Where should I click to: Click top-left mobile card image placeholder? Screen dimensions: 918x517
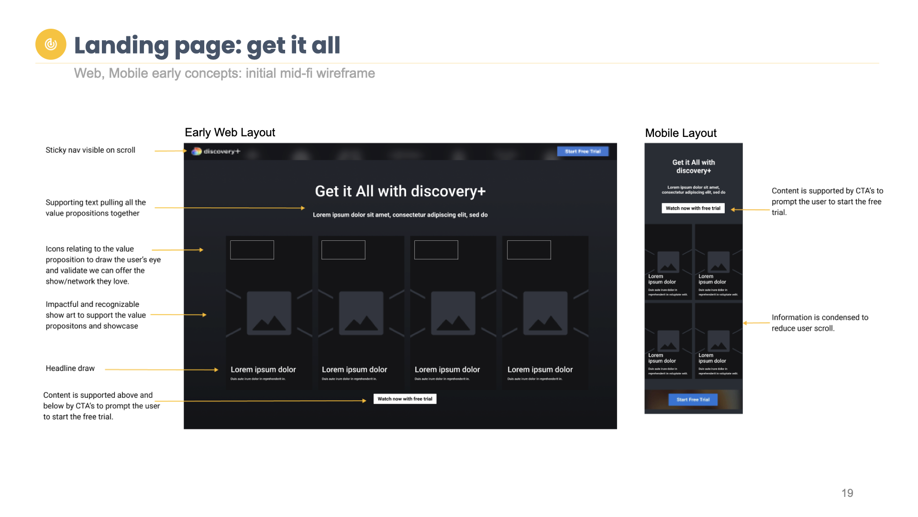coord(668,262)
